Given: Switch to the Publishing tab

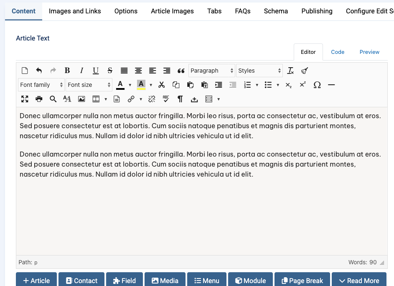Looking at the screenshot, I should 317,11.
